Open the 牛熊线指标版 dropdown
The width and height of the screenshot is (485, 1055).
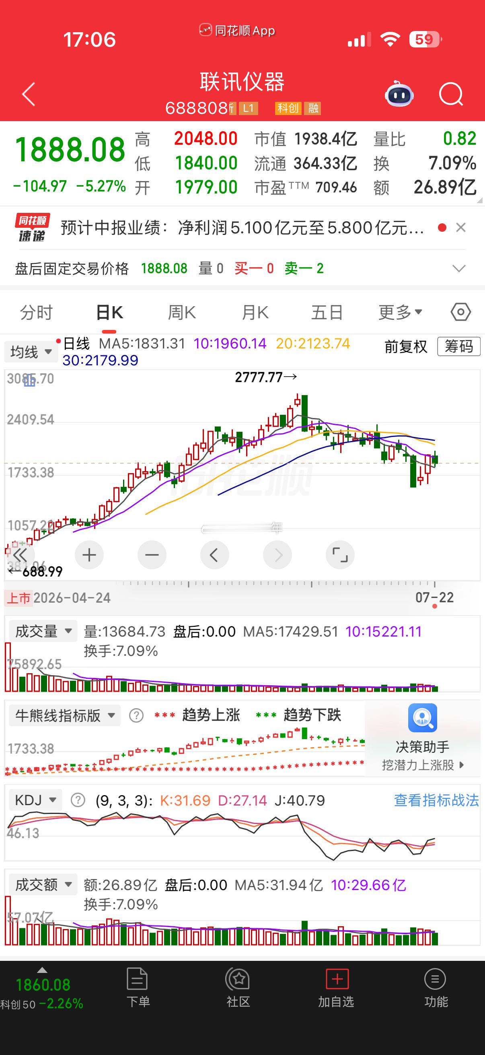click(x=65, y=715)
